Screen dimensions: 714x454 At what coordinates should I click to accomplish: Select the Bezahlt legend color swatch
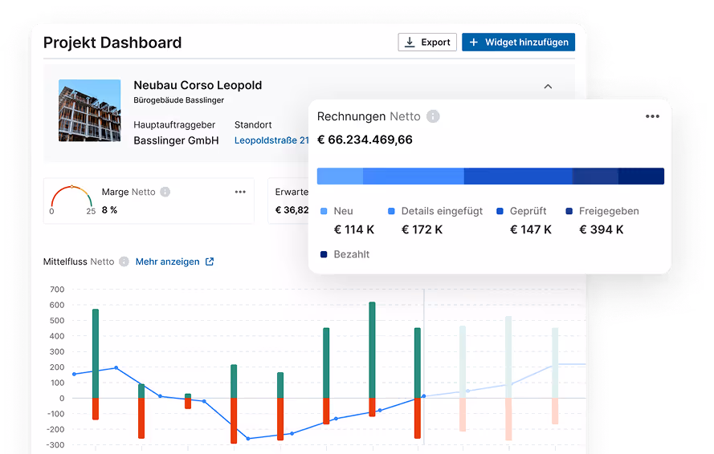324,254
